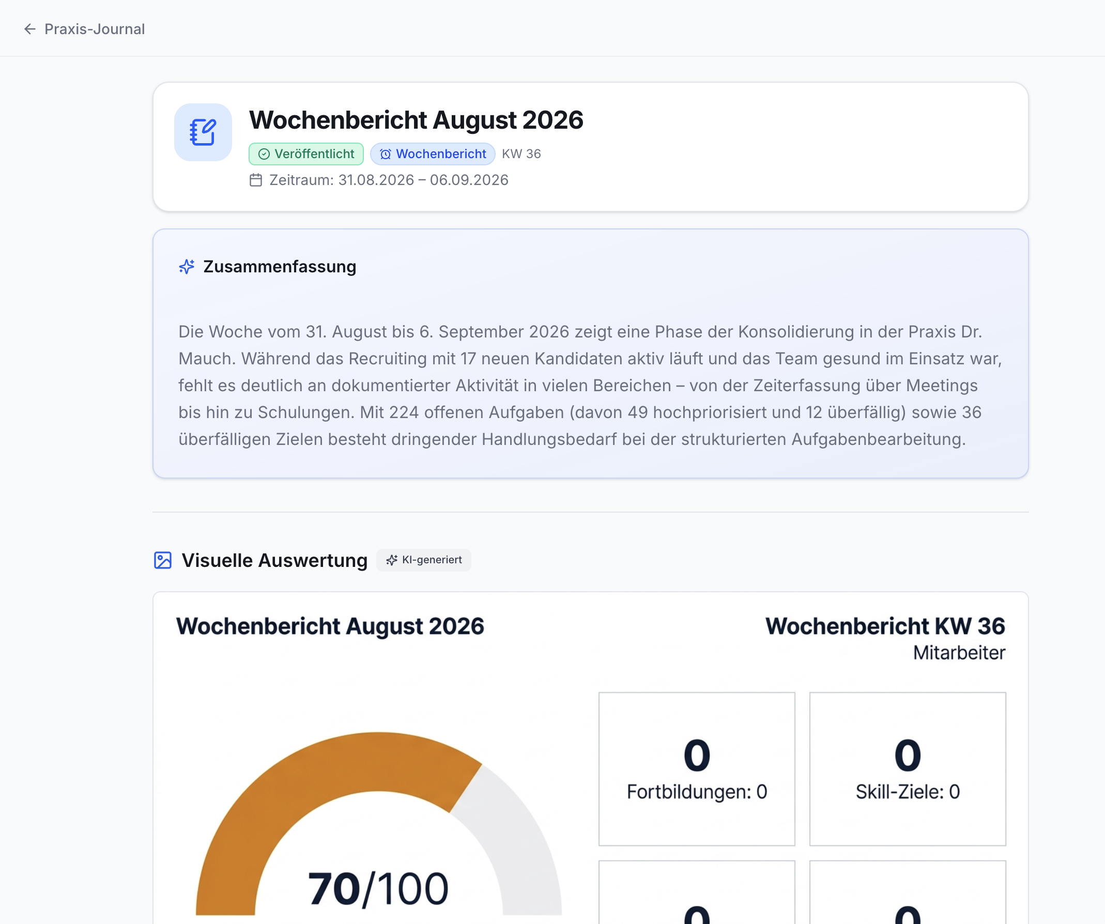The image size is (1105, 924).
Task: Click the KW 36 label
Action: coord(521,153)
